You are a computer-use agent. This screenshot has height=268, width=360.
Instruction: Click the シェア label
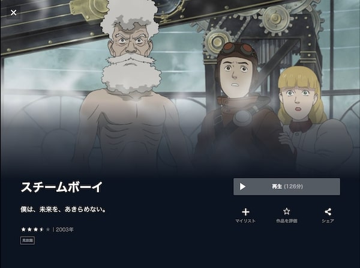pos(328,221)
